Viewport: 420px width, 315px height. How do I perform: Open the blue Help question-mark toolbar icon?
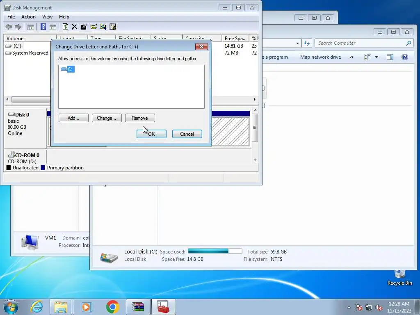pyautogui.click(x=43, y=27)
